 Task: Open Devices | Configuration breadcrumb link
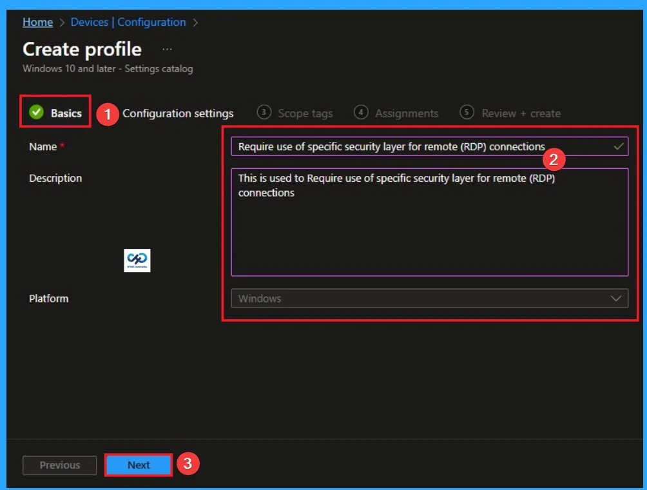click(128, 21)
